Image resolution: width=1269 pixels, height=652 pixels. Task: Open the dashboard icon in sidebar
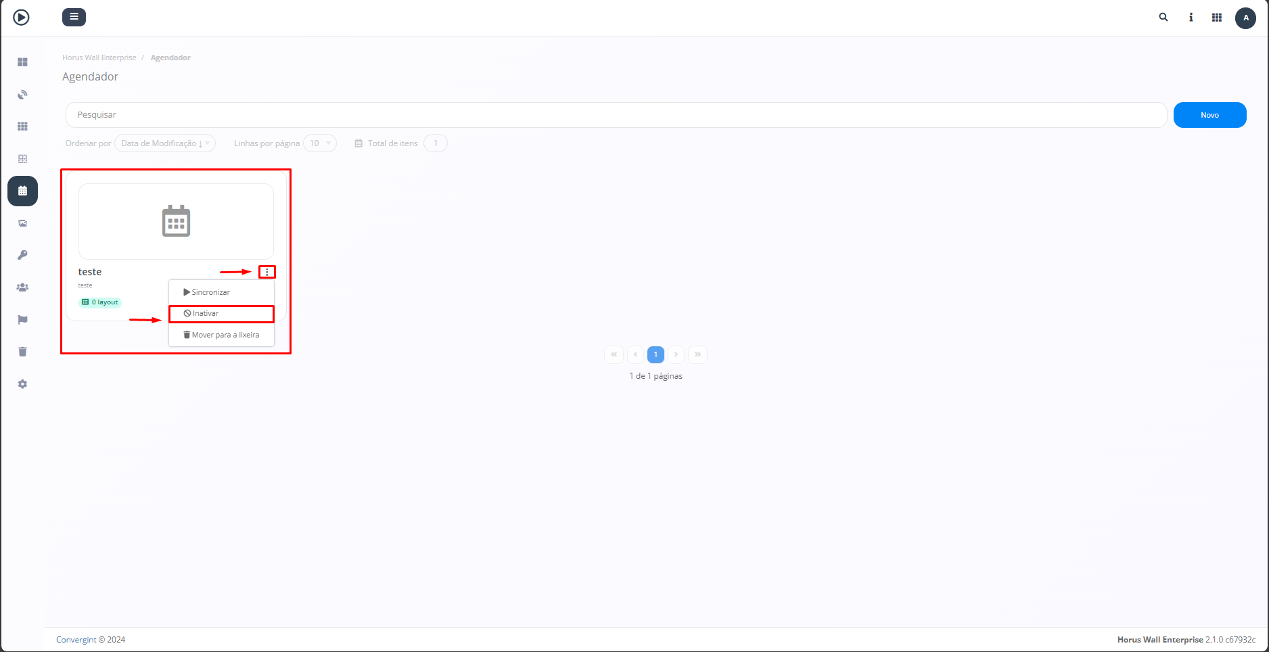click(x=22, y=62)
